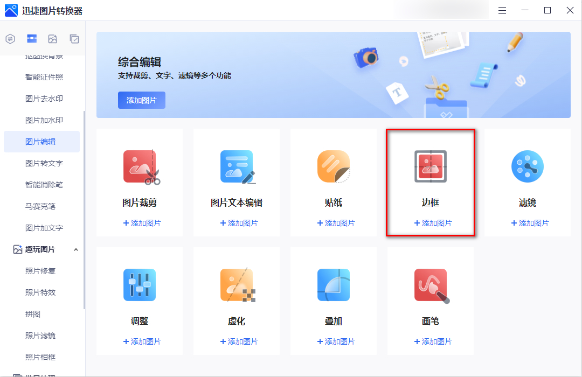The width and height of the screenshot is (582, 377).
Task: Click 添加图片 link under 调整
Action: pyautogui.click(x=142, y=341)
